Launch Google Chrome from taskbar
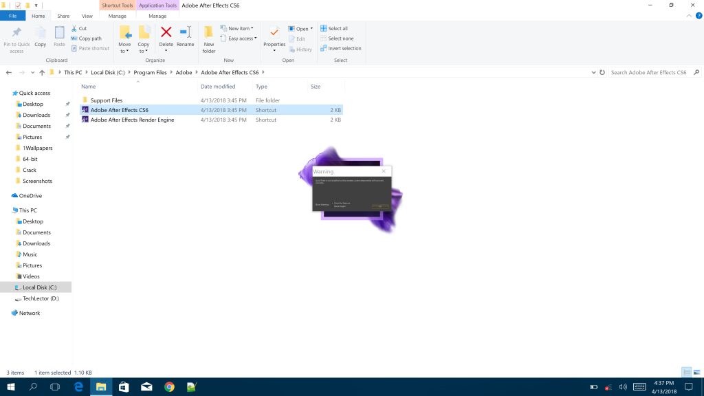This screenshot has height=396, width=704. pos(169,386)
